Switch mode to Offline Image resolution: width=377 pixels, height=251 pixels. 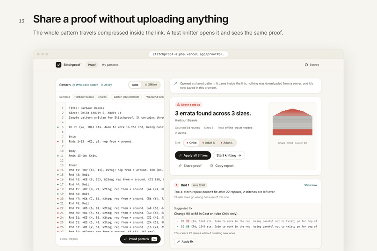[151, 85]
